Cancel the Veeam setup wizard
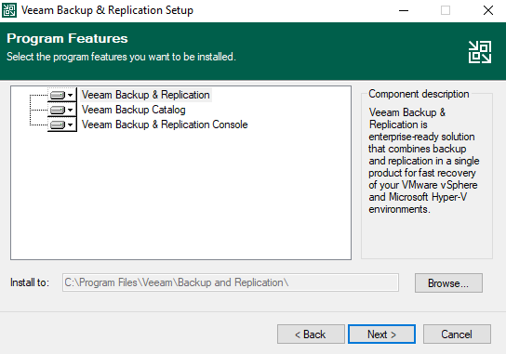The height and width of the screenshot is (354, 506). [x=457, y=334]
